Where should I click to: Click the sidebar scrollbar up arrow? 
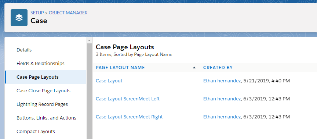point(89,40)
